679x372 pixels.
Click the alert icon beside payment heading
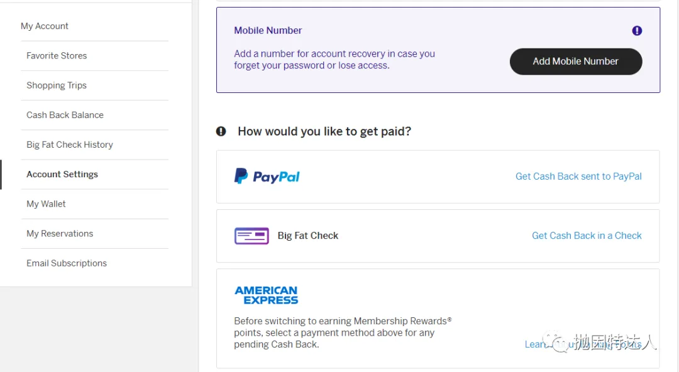click(221, 131)
